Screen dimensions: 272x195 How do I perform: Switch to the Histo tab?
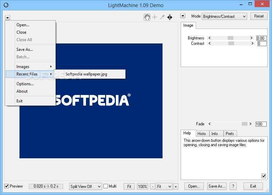tap(202, 134)
